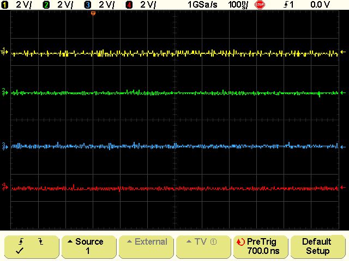Click the rising edge trigger icon in header
The width and height of the screenshot is (349, 261).
pos(286,5)
